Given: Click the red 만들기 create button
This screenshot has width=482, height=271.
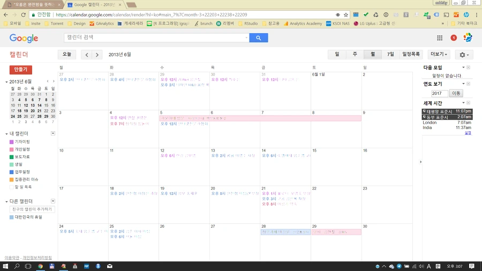Looking at the screenshot, I should point(20,70).
